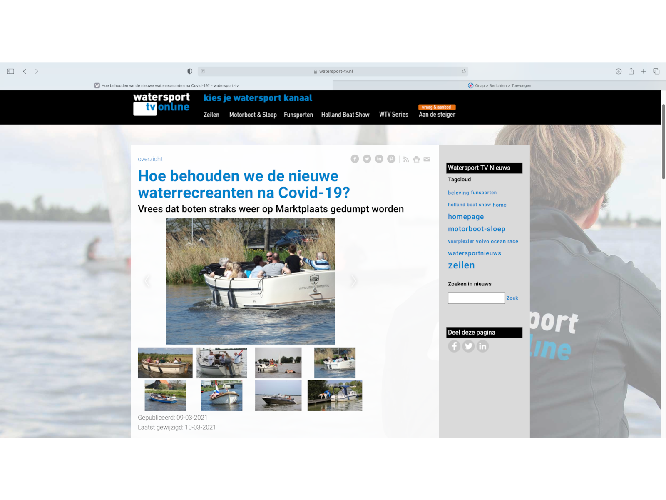Share the article on Twitter

(x=367, y=159)
